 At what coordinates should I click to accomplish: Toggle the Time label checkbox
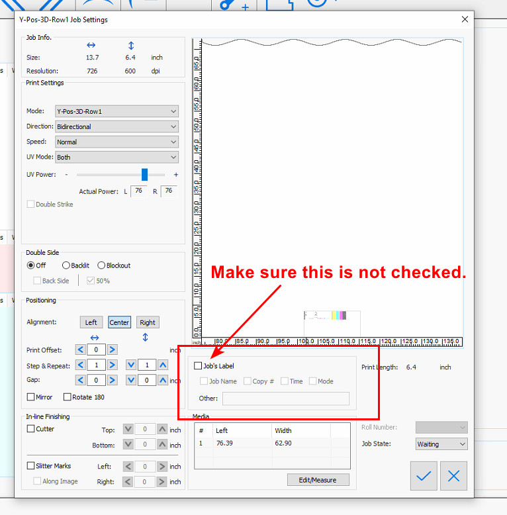285,381
